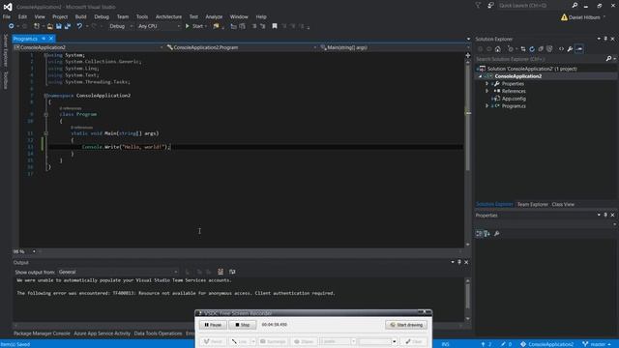The width and height of the screenshot is (619, 348).
Task: Click the Start debugging button
Action: click(x=195, y=26)
